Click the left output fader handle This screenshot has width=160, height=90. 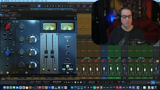tap(46, 54)
